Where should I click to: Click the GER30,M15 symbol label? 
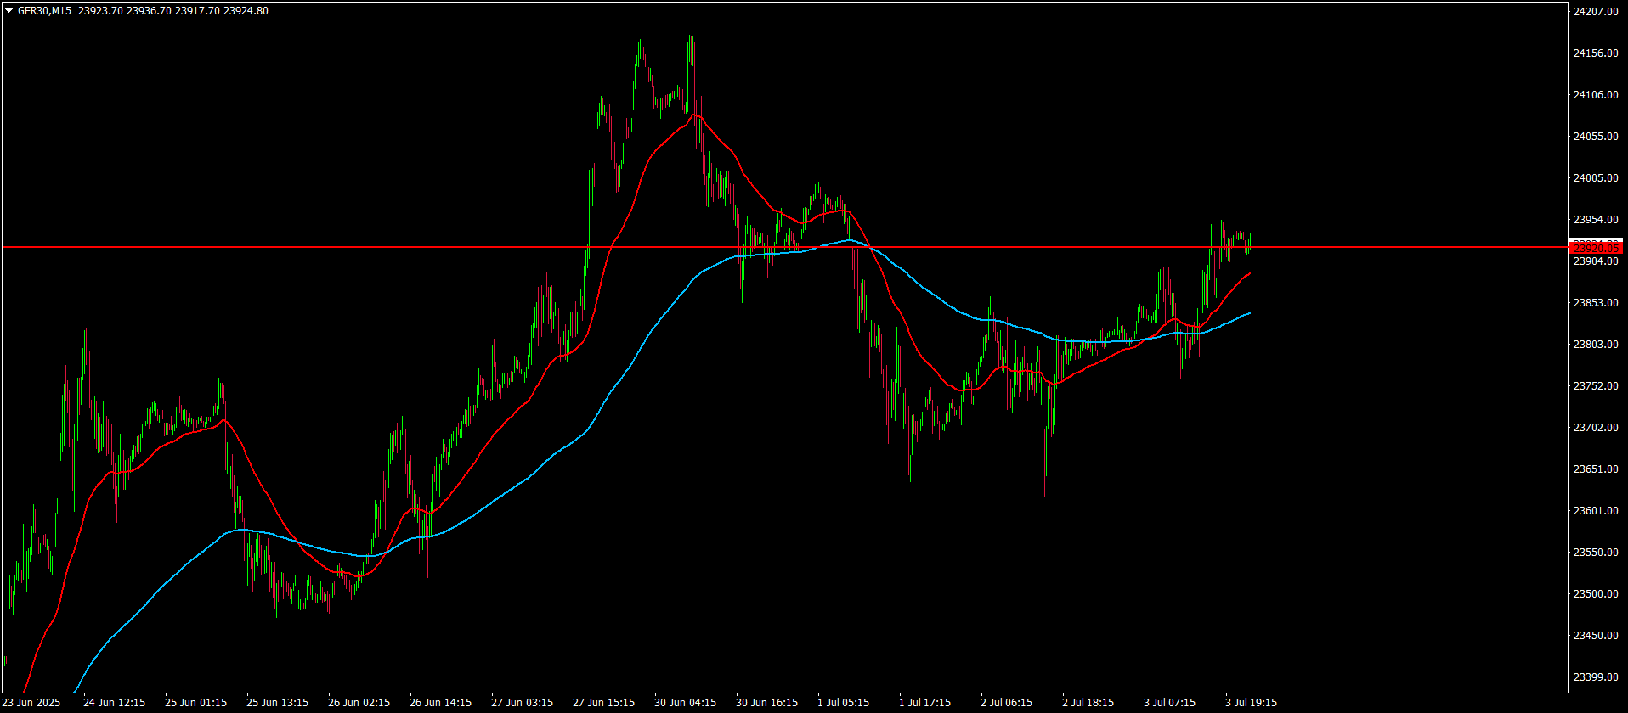(45, 11)
